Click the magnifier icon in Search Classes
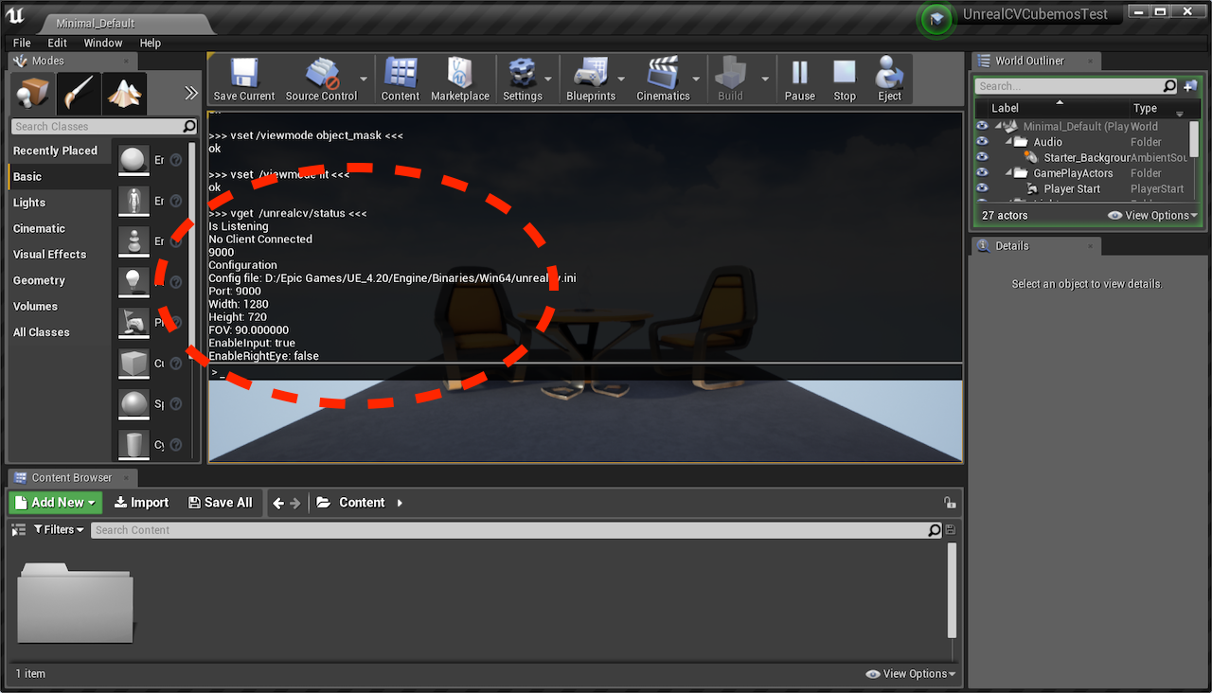Viewport: 1212px width, 693px height. [189, 126]
